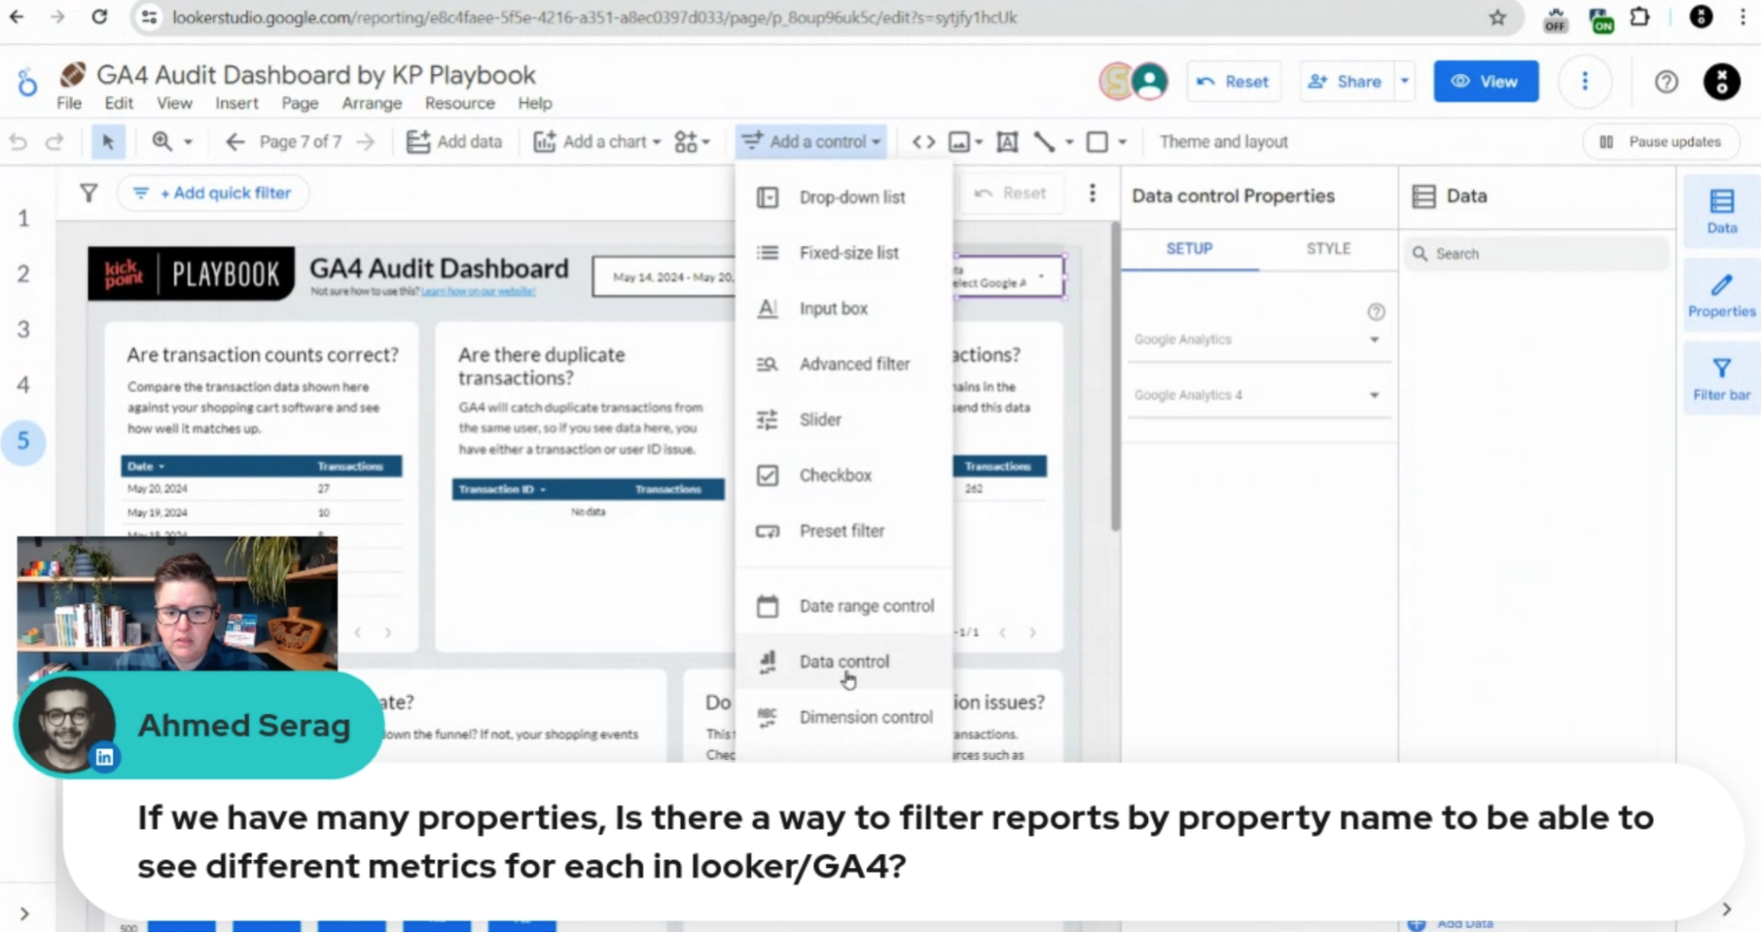Click the Looker Studio home logo

tap(27, 84)
